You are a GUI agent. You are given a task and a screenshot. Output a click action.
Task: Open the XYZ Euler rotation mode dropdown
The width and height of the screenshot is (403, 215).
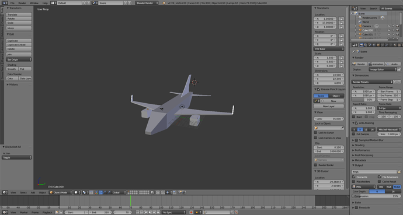[x=329, y=49]
